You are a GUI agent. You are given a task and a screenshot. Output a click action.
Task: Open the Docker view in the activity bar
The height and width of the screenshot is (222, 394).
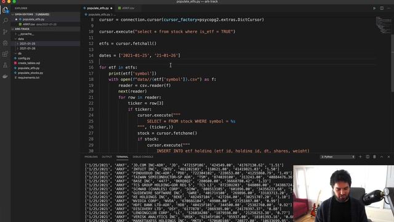tap(6, 76)
